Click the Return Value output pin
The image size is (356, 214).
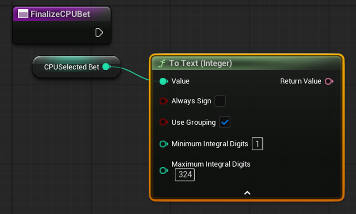click(328, 81)
